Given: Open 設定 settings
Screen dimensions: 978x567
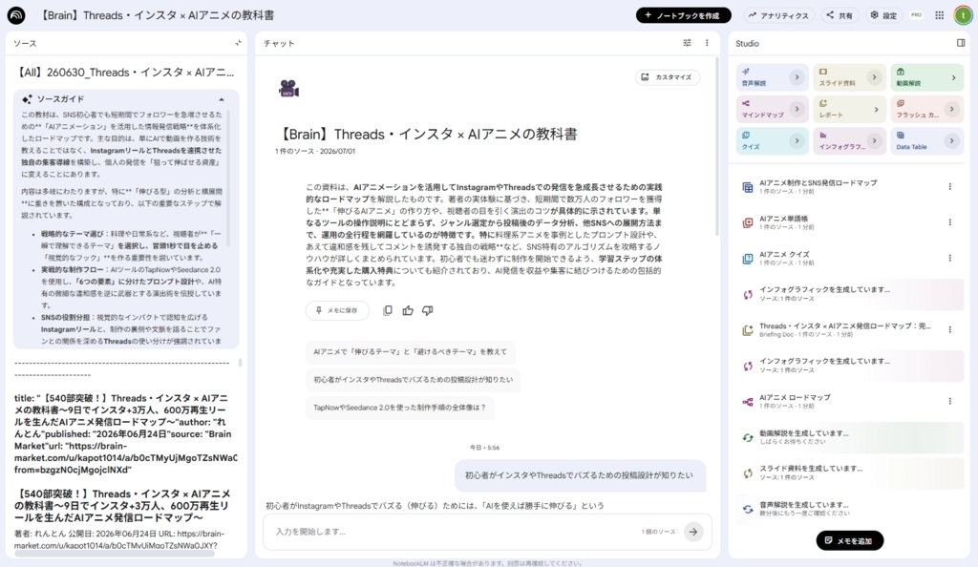Looking at the screenshot, I should [x=883, y=15].
